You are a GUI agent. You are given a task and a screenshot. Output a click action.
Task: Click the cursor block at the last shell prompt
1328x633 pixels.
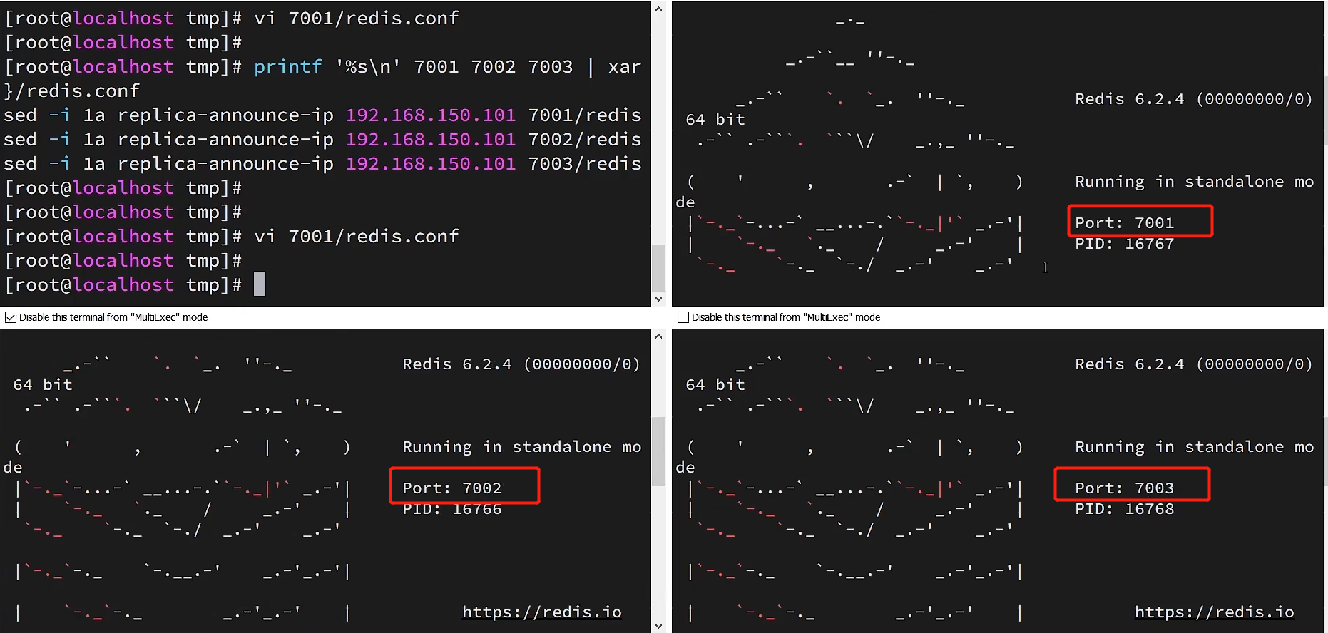[260, 284]
